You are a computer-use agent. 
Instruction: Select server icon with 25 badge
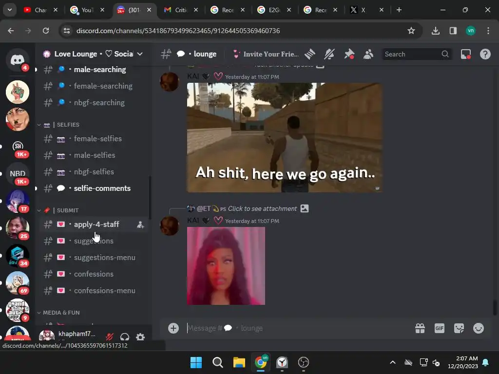tap(18, 228)
